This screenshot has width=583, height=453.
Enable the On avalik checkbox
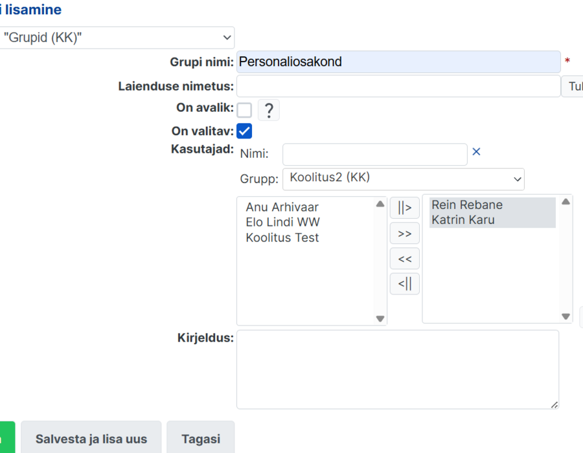pyautogui.click(x=244, y=110)
